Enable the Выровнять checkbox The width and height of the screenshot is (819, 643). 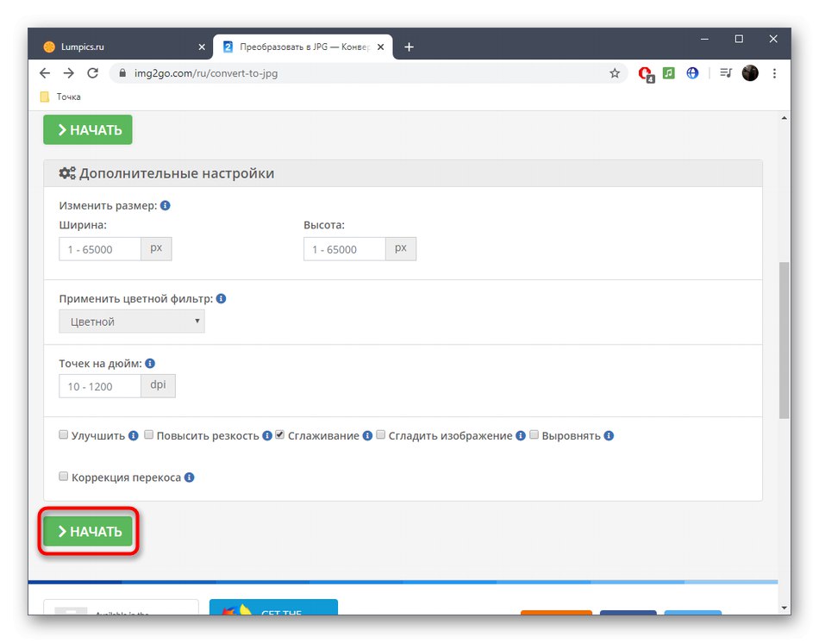click(534, 434)
